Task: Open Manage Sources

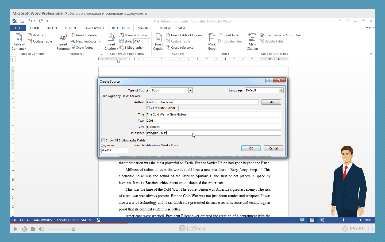Action: coord(134,35)
